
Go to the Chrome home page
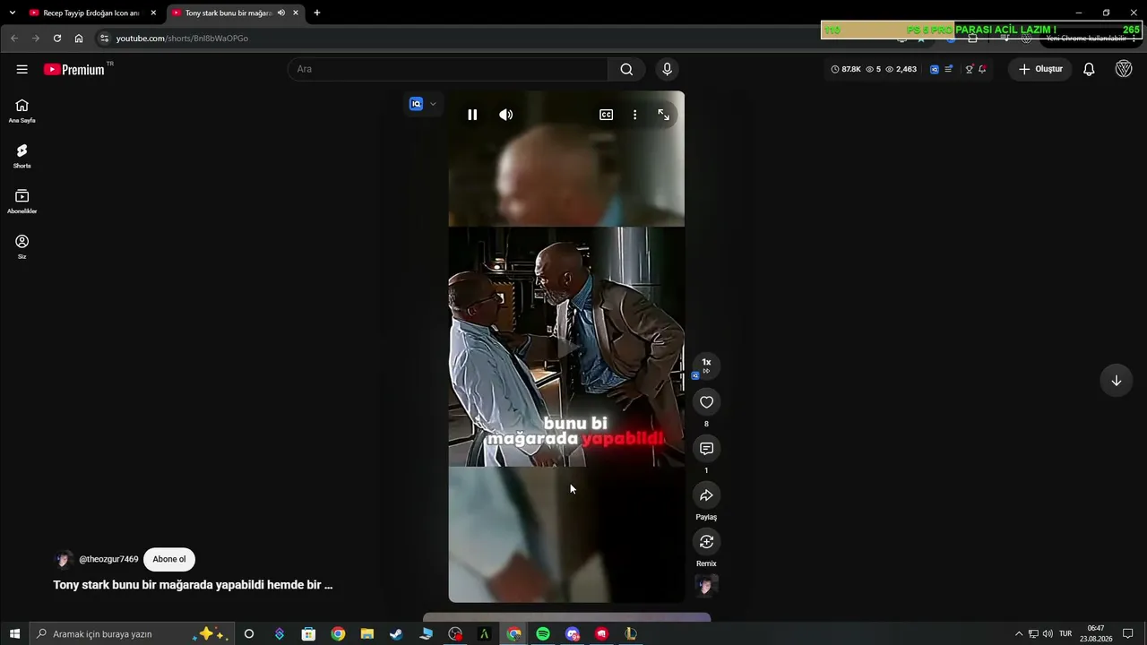79,39
